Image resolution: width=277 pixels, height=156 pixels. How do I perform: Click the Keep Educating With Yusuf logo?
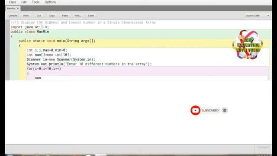click(248, 44)
